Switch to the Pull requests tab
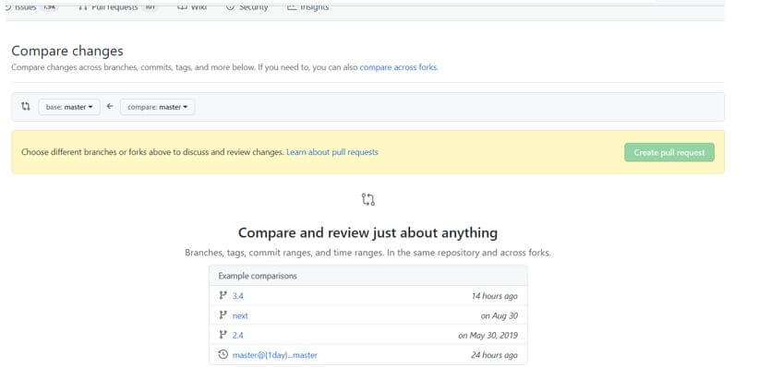This screenshot has width=759, height=367. tap(117, 7)
